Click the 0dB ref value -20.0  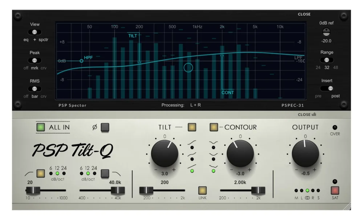pos(326,41)
